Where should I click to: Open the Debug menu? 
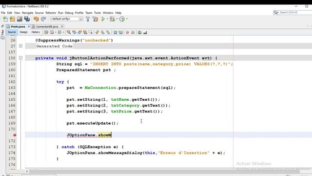pyautogui.click(x=69, y=13)
